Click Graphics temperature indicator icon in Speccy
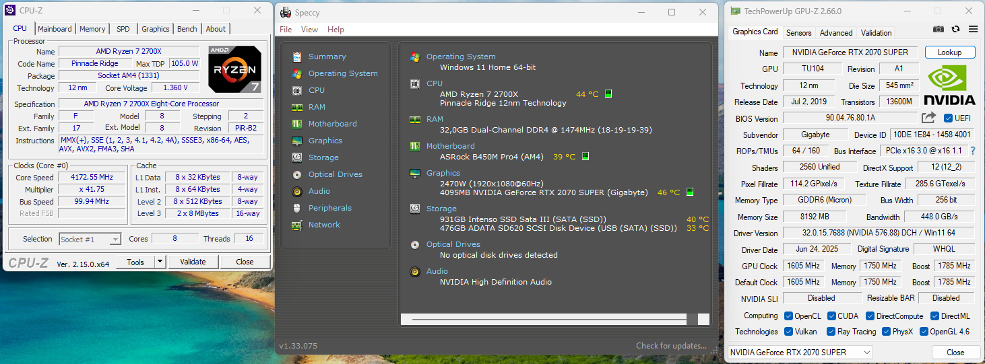This screenshot has width=985, height=364. [x=689, y=192]
